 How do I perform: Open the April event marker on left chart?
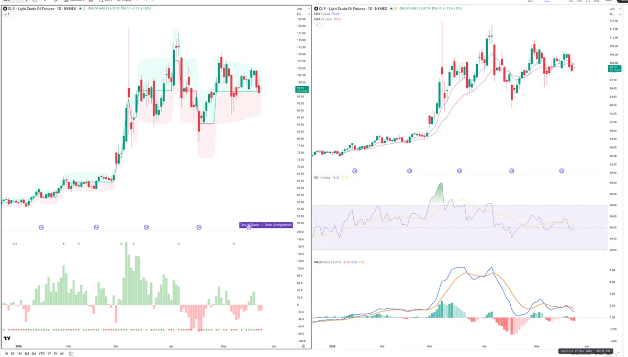199,227
